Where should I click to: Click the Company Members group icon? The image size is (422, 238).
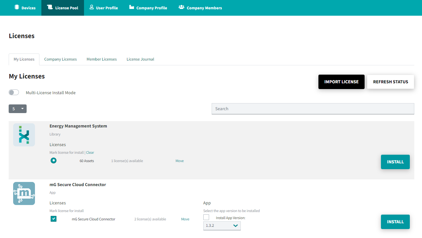[181, 7]
